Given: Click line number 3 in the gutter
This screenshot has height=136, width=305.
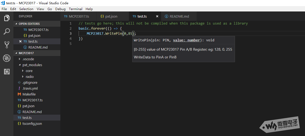Looking at the screenshot, I should coord(70,34).
